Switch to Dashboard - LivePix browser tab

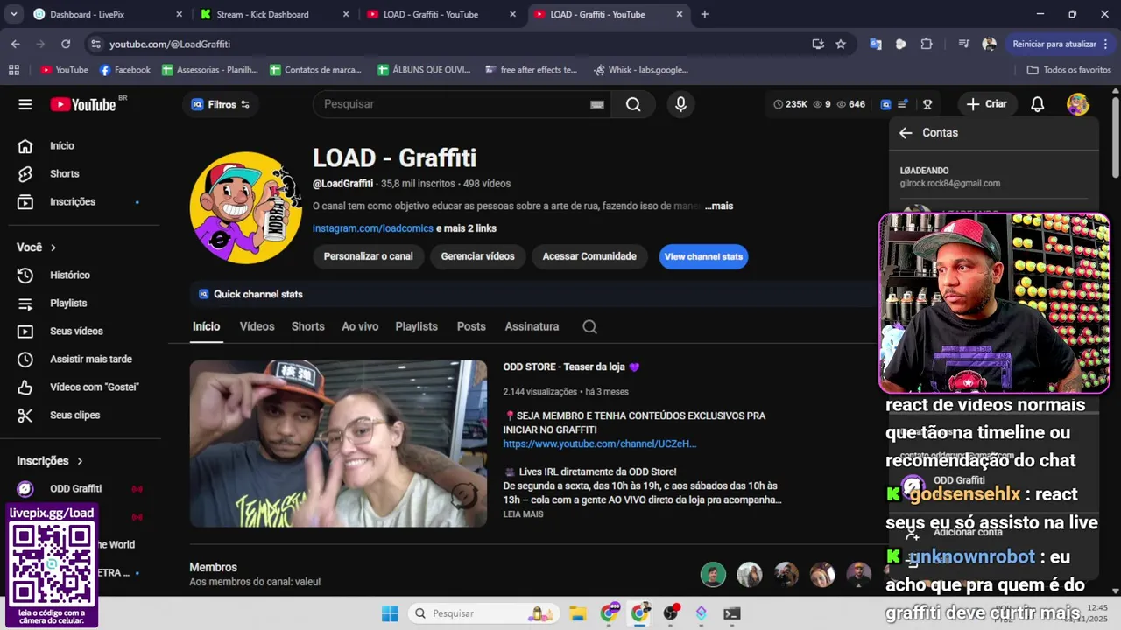(107, 14)
